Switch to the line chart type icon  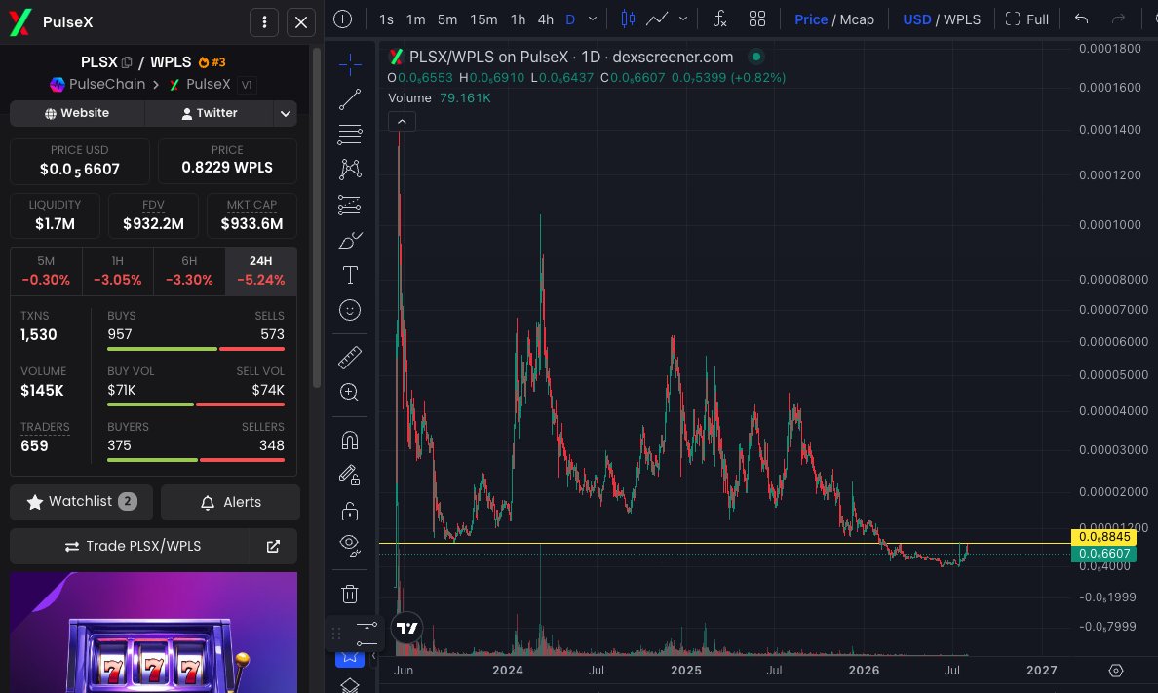click(657, 19)
